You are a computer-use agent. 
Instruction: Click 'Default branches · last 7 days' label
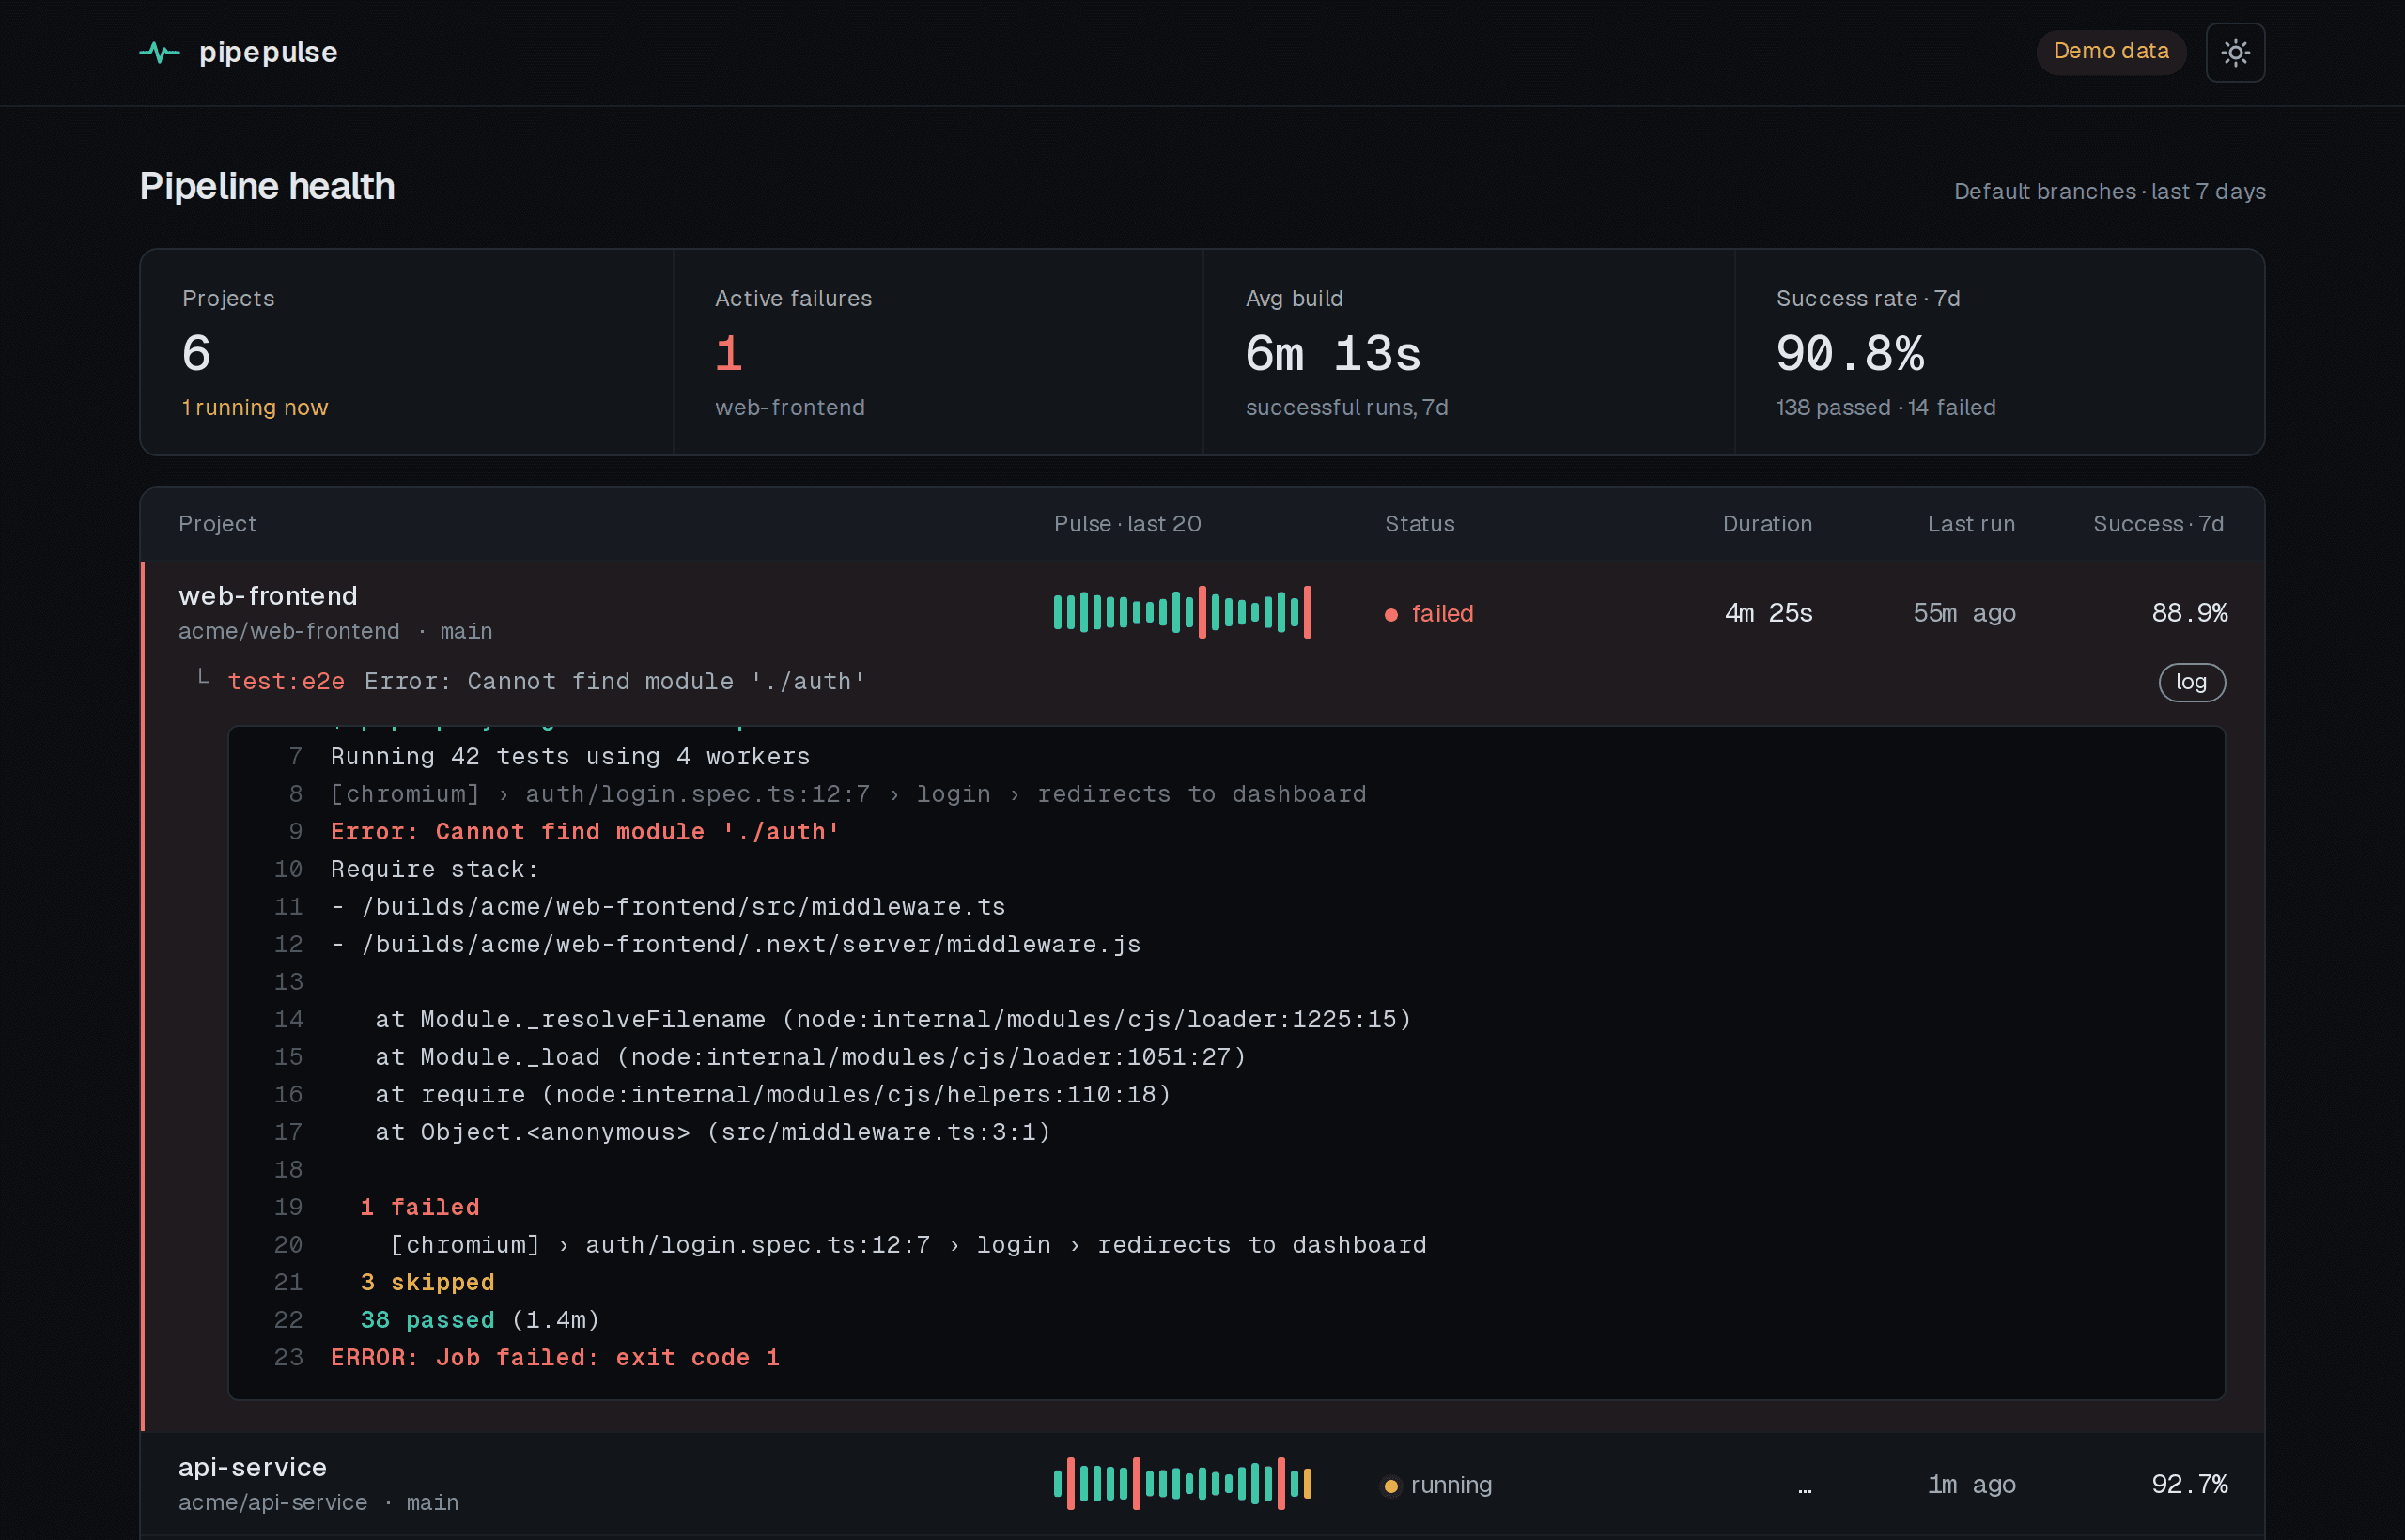pos(2109,191)
